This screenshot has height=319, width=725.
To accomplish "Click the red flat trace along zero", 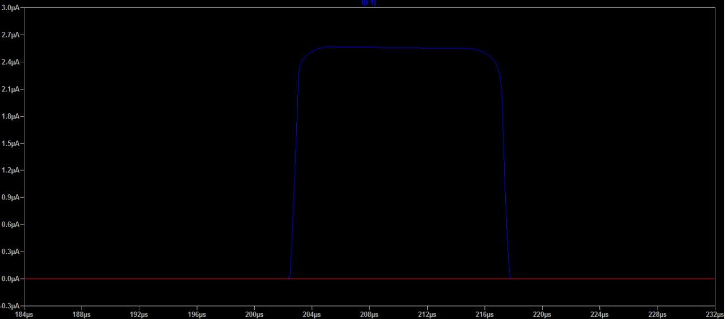I will click(368, 279).
